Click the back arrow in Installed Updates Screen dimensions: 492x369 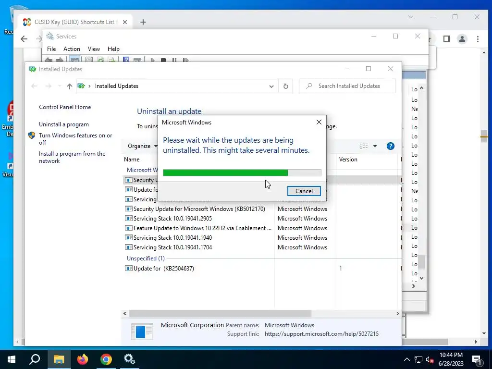point(35,86)
